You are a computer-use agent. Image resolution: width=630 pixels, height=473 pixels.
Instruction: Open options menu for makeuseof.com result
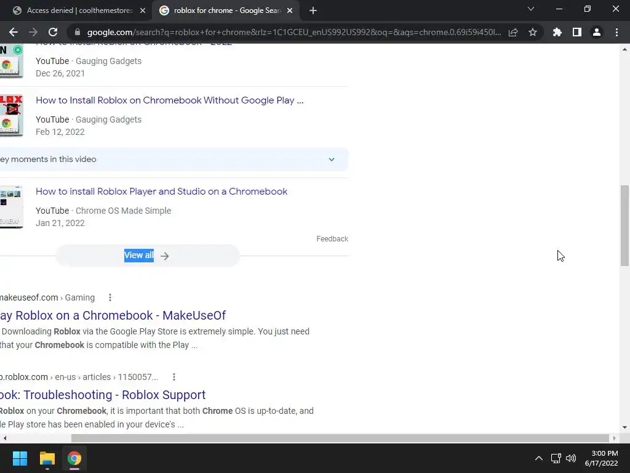110,297
